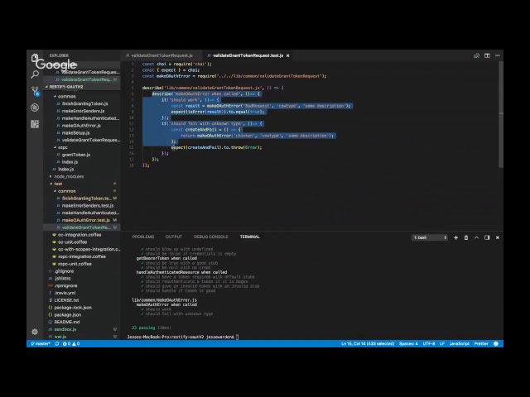Open cc-unit.coffee file
Image resolution: width=530 pixels, height=397 pixels.
click(72, 242)
